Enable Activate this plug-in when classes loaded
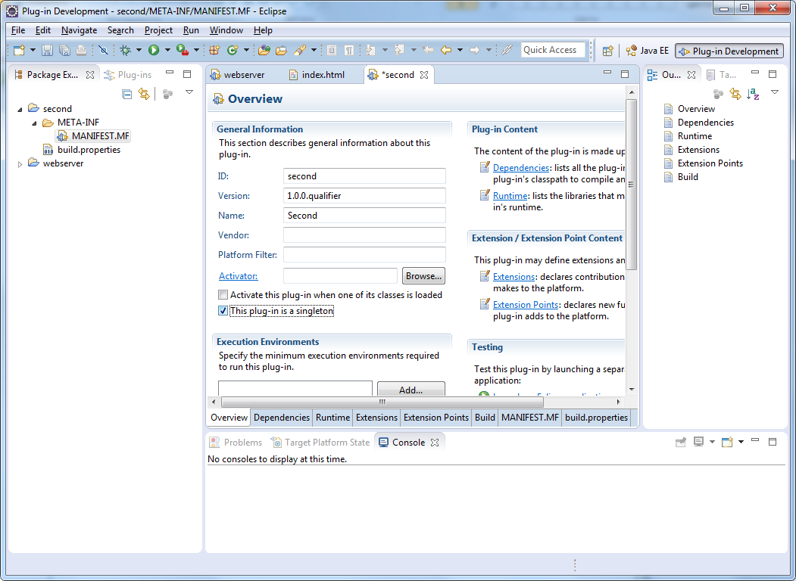This screenshot has height=581, width=796. pos(223,294)
